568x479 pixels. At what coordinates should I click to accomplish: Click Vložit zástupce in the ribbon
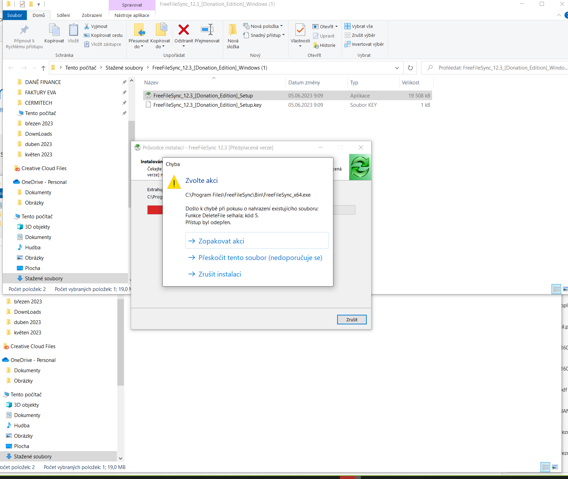(103, 44)
